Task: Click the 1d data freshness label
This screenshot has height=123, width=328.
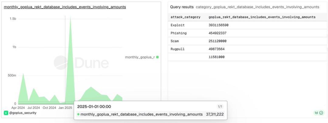Action: pos(316,113)
